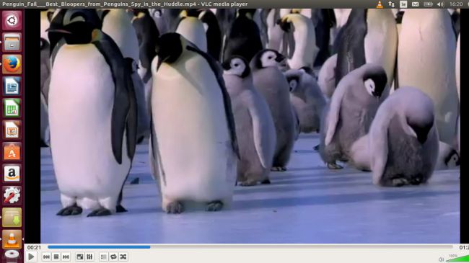Image resolution: width=469 pixels, height=263 pixels.
Task: Toggle random shuffle playback
Action: click(x=123, y=257)
